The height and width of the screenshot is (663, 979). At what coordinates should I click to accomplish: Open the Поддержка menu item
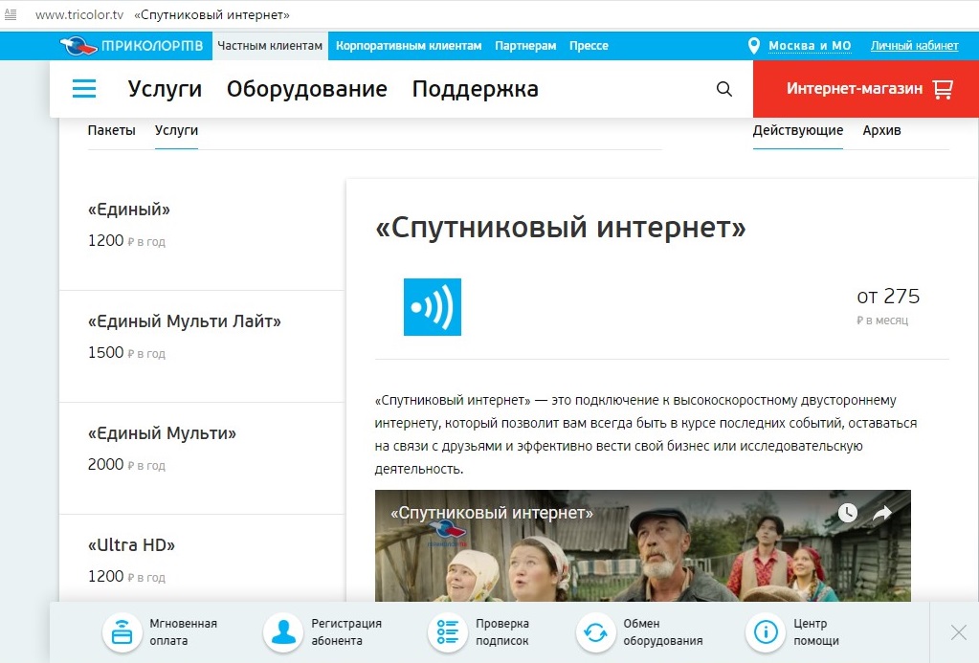coord(475,89)
